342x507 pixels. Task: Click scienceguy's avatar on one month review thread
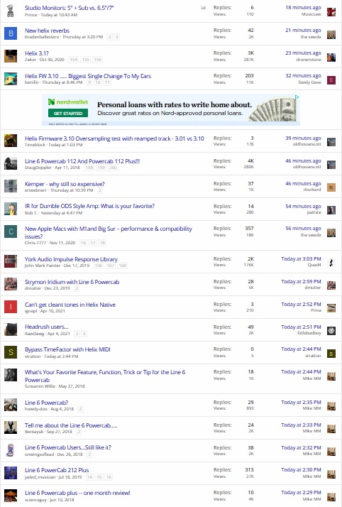pyautogui.click(x=11, y=496)
